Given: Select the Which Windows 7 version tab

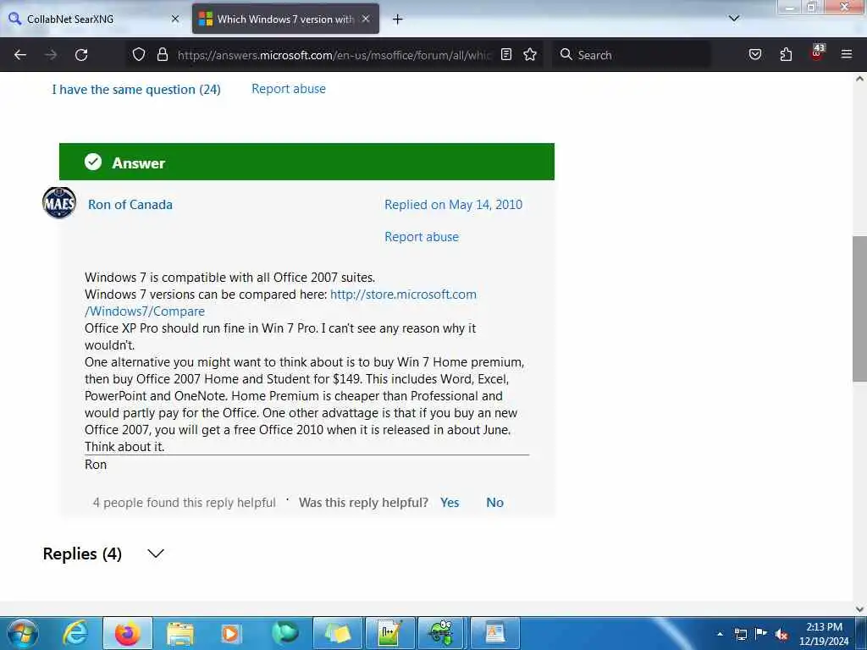Looking at the screenshot, I should 285,19.
